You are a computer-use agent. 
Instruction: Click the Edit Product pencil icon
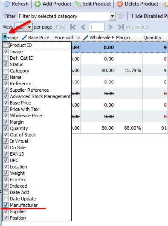pos(78,4)
